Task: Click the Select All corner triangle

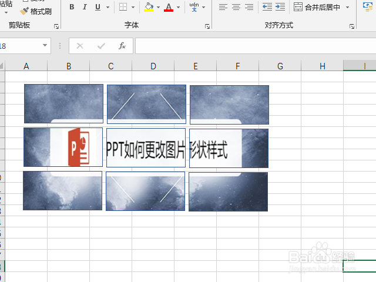Action: [x=2, y=66]
